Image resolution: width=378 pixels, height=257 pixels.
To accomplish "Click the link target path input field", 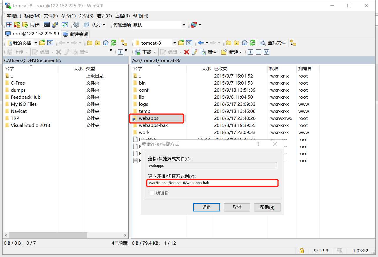I will tap(213, 183).
